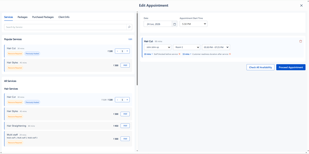Image resolution: width=309 pixels, height=154 pixels.
Task: Open the Client Info tab
Action: tap(64, 17)
